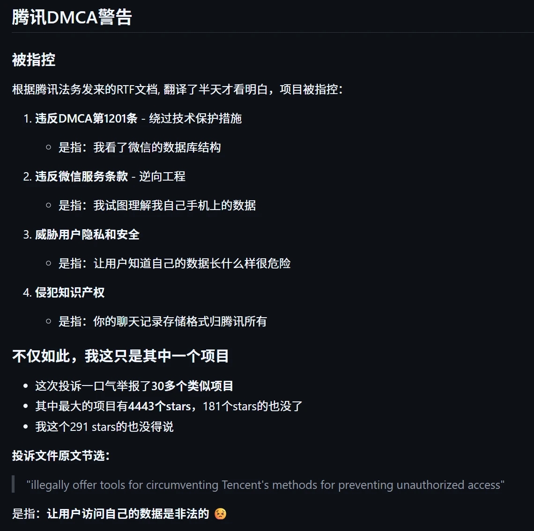Viewport: 534px width, 531px height.
Task: Click the persevering face emoji
Action: (x=220, y=514)
